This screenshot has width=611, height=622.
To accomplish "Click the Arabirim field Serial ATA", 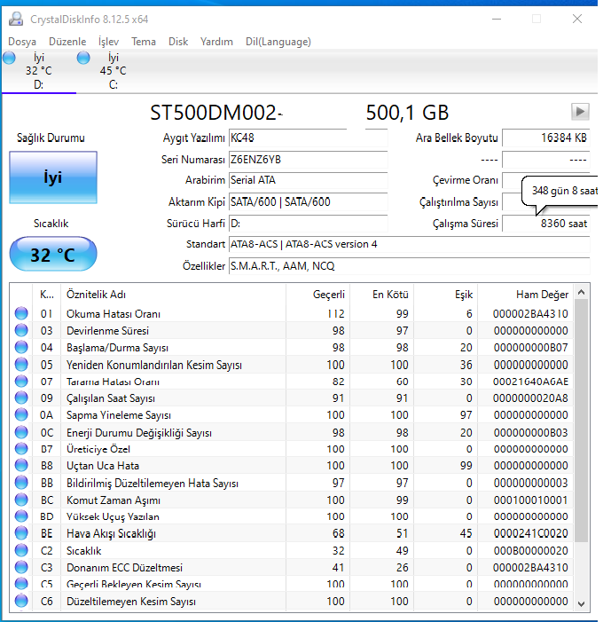I will [x=308, y=180].
